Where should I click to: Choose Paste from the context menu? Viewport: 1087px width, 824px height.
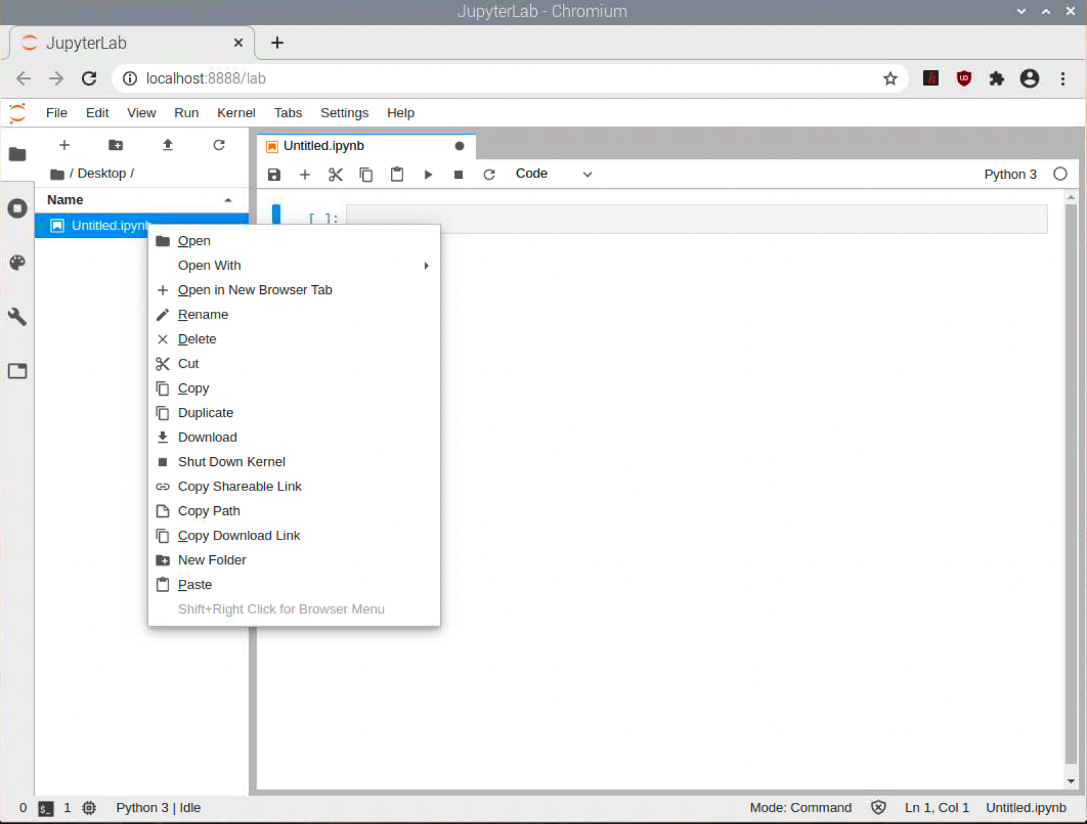294,585
